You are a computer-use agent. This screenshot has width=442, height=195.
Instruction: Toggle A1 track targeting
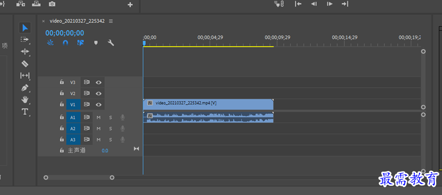[x=73, y=117]
